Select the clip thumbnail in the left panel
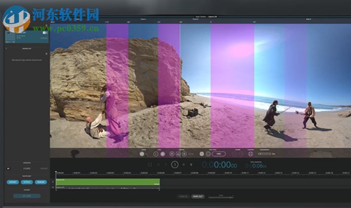Viewport: 351px width, 208px height. pyautogui.click(x=10, y=36)
